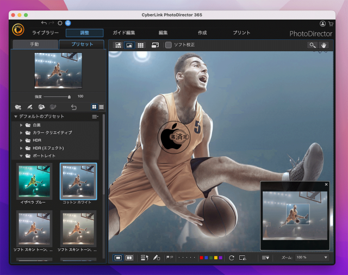Collapse the ポートレイト folder
Screen dimensions: 348x275
(x=21, y=156)
